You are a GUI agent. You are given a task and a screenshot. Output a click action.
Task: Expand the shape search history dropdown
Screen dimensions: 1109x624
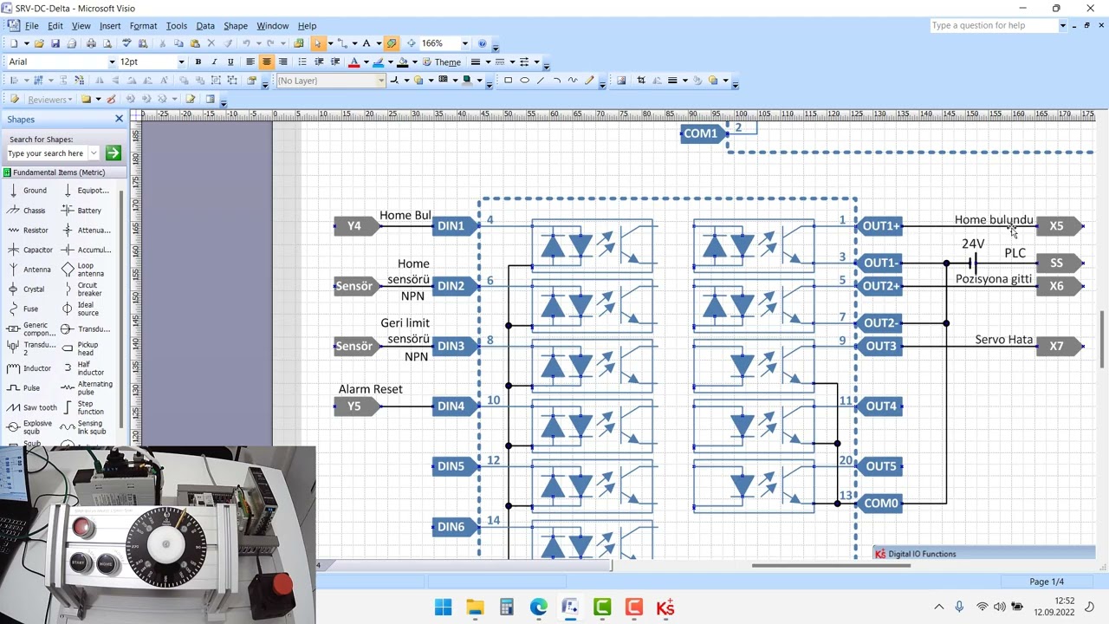tap(94, 153)
